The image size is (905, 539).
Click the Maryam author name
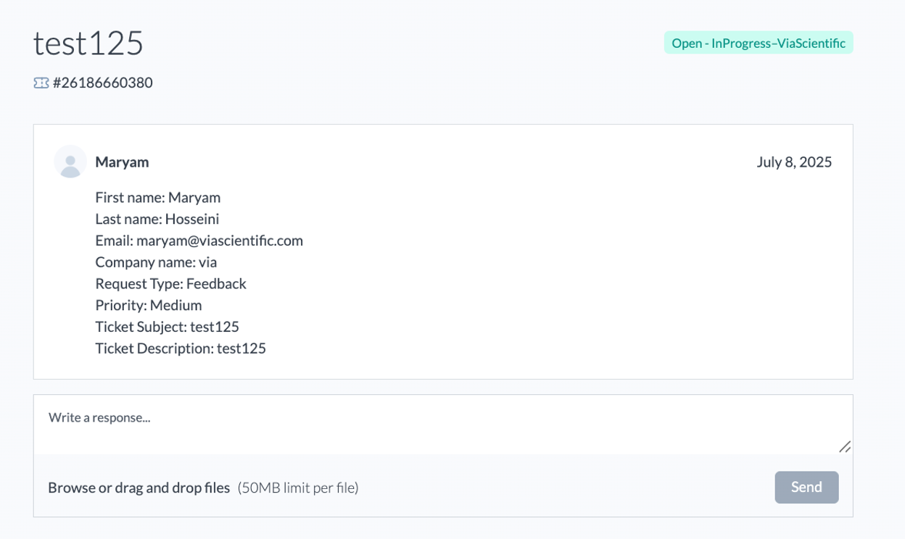(122, 162)
